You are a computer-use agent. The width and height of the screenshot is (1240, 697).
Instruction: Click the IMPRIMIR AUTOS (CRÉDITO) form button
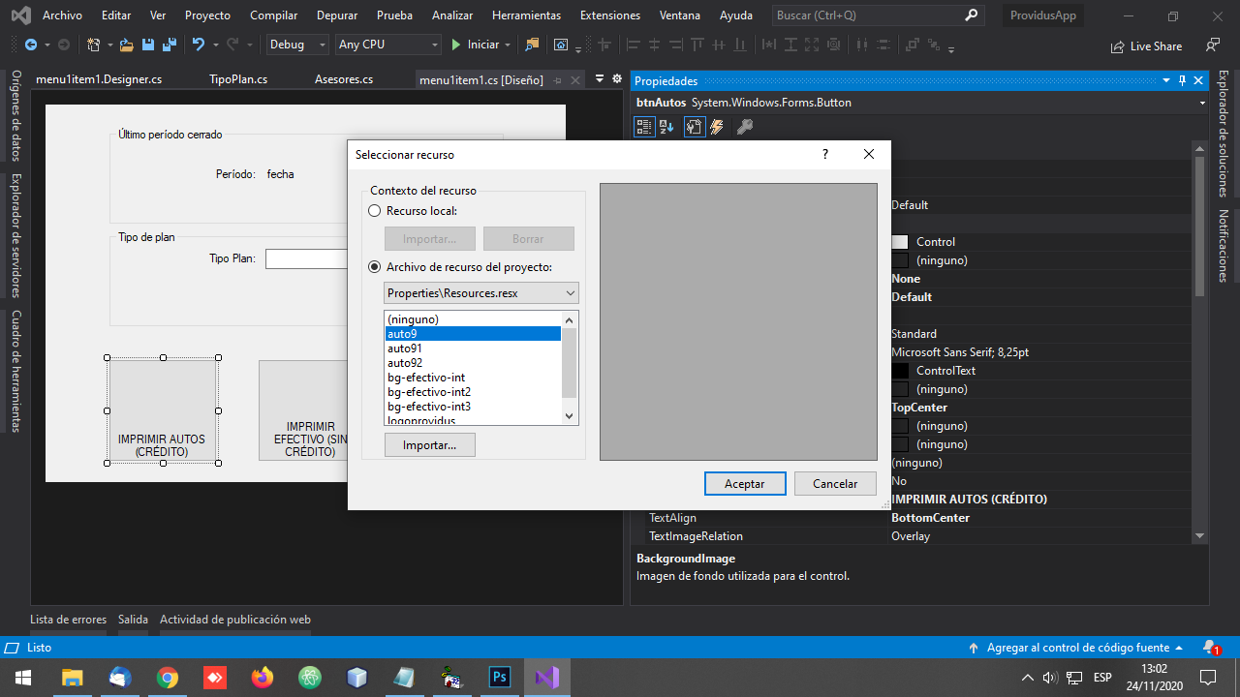tap(162, 410)
